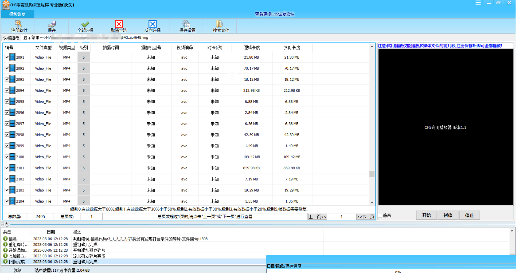
Task: Click the Register Software (注册软件) toolbar icon
Action: (x=18, y=24)
